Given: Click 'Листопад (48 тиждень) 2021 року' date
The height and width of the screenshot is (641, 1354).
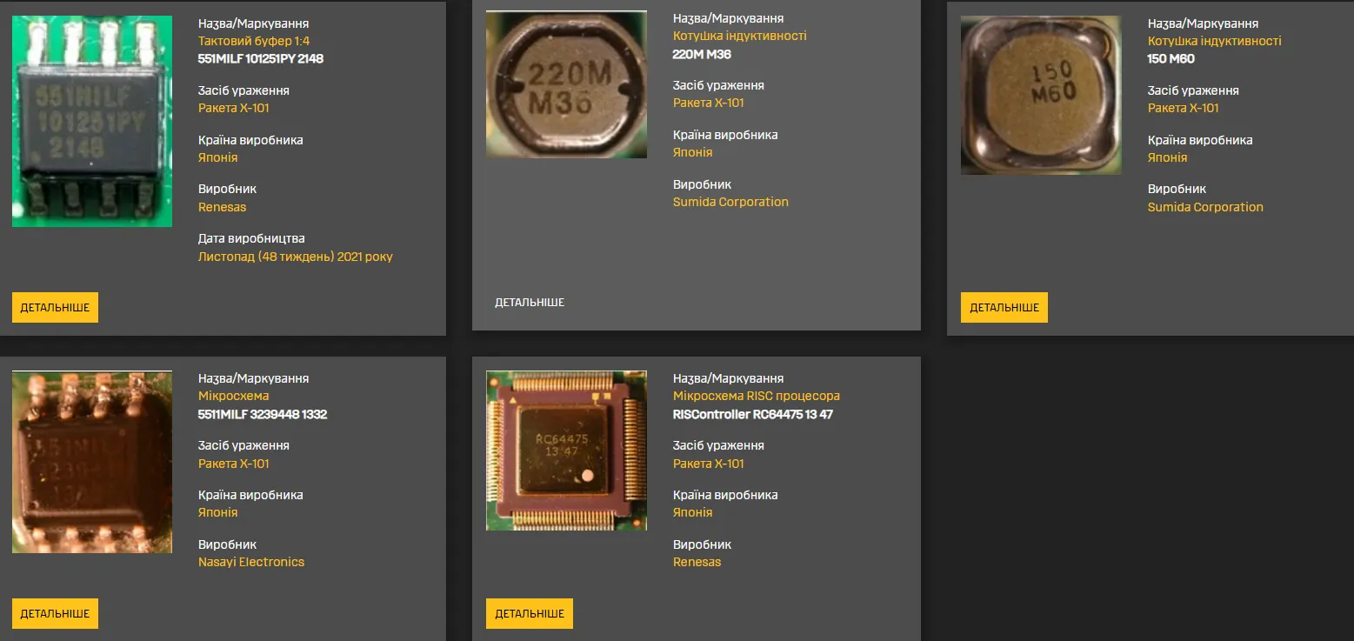Looking at the screenshot, I should [296, 257].
